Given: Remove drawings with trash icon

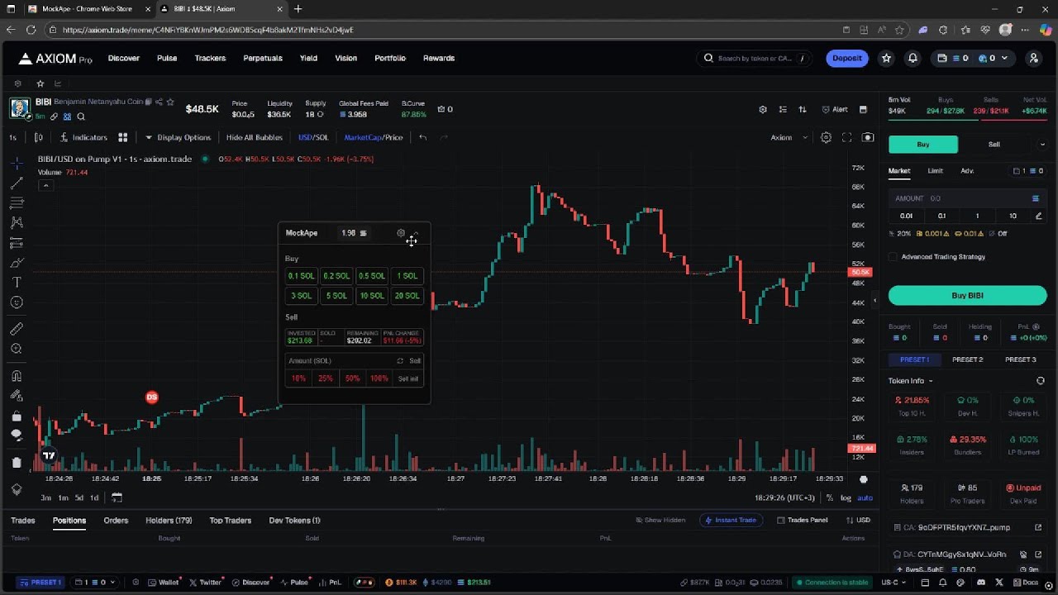Looking at the screenshot, I should (17, 463).
